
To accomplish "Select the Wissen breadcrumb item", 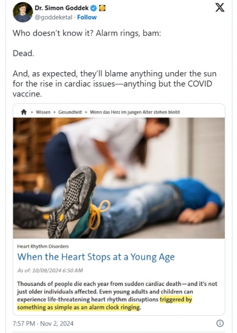I will 43,112.
